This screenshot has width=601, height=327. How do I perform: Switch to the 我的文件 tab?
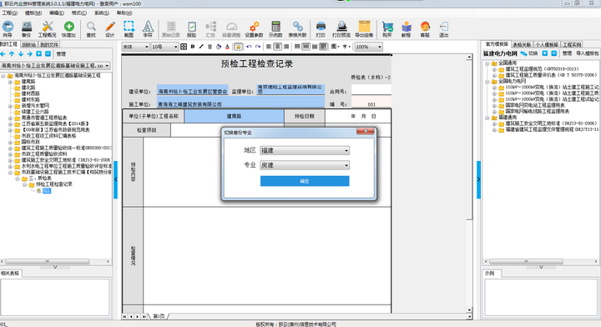click(49, 45)
